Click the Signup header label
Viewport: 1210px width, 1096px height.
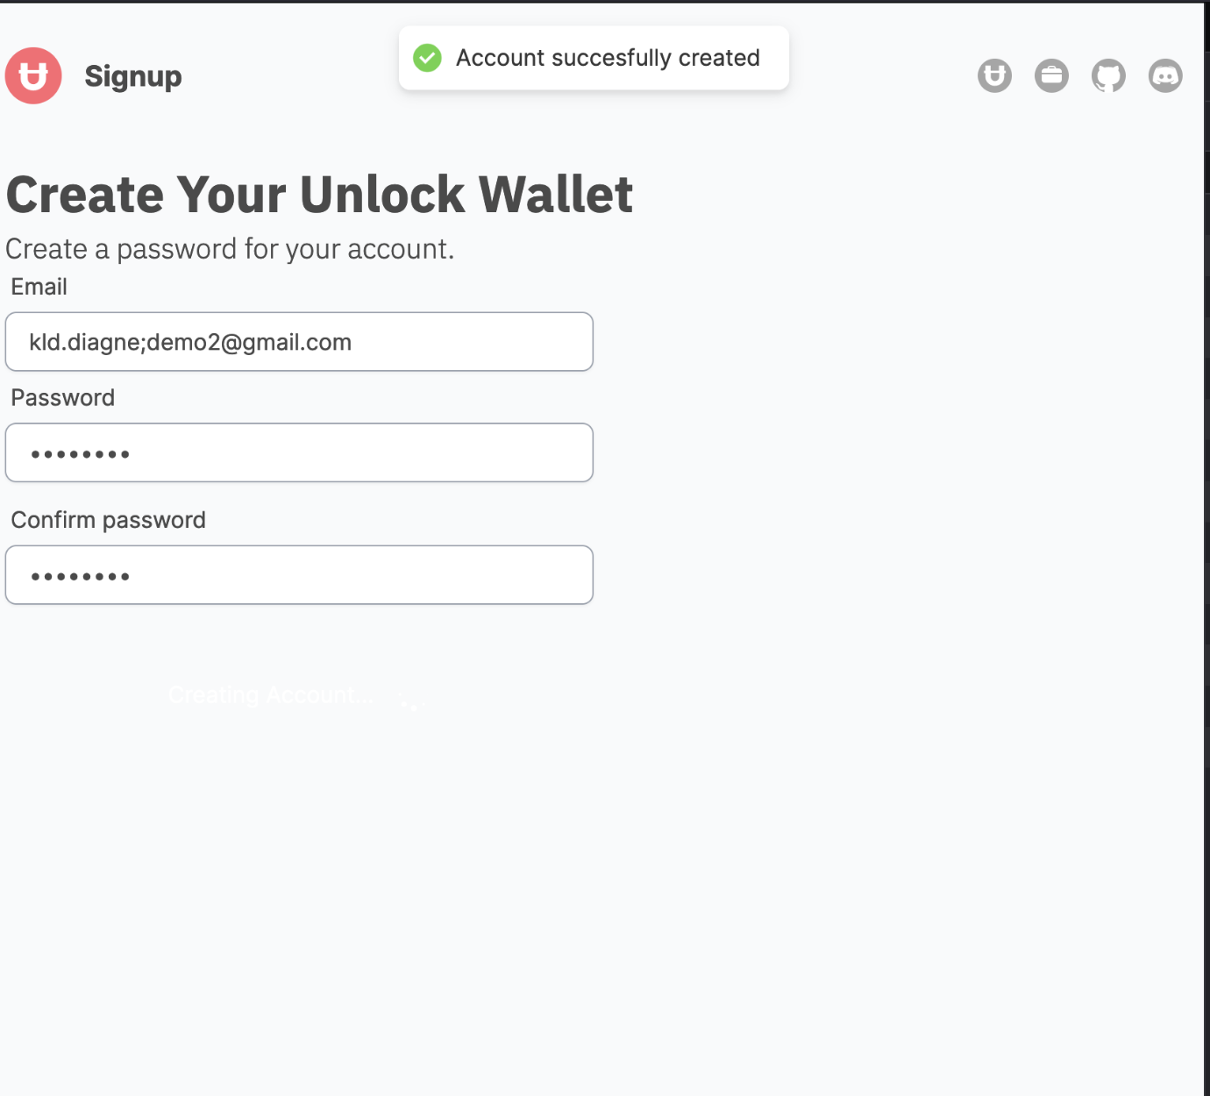coord(133,75)
